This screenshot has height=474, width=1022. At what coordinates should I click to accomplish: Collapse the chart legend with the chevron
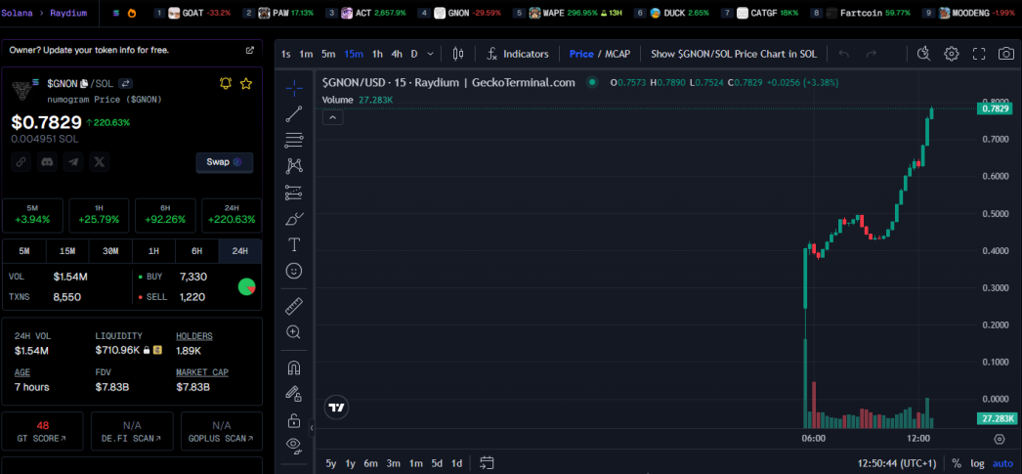pyautogui.click(x=332, y=118)
